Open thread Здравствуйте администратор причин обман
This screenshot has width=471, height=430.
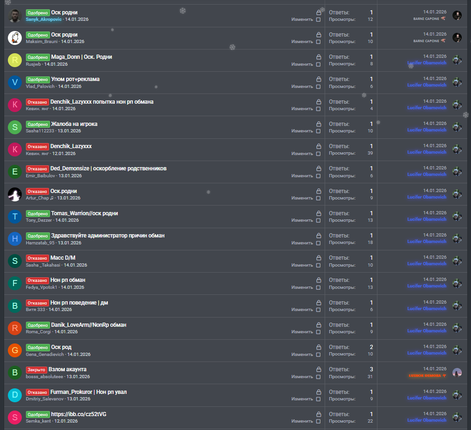[x=107, y=236]
